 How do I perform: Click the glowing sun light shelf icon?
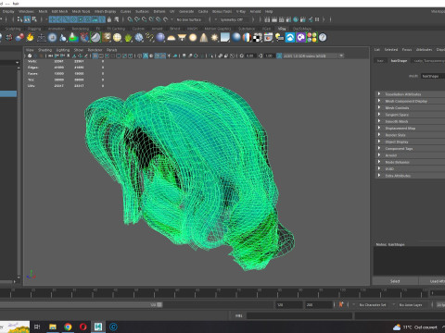point(214,38)
